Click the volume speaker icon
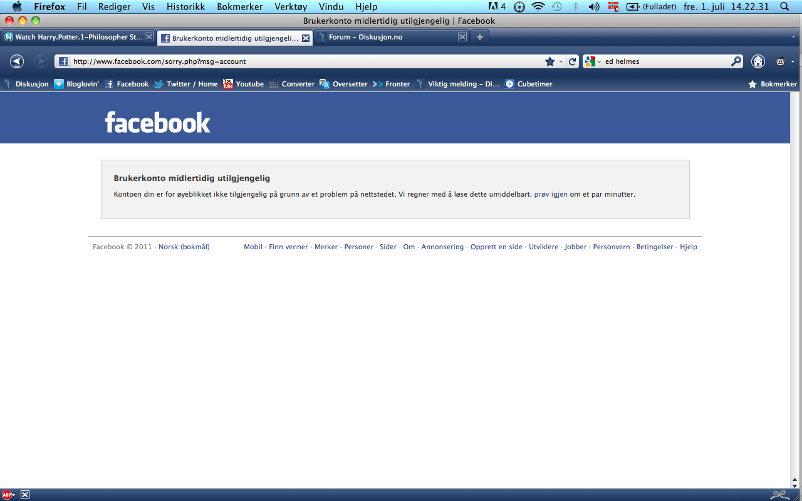Image resolution: width=802 pixels, height=501 pixels. pyautogui.click(x=594, y=7)
